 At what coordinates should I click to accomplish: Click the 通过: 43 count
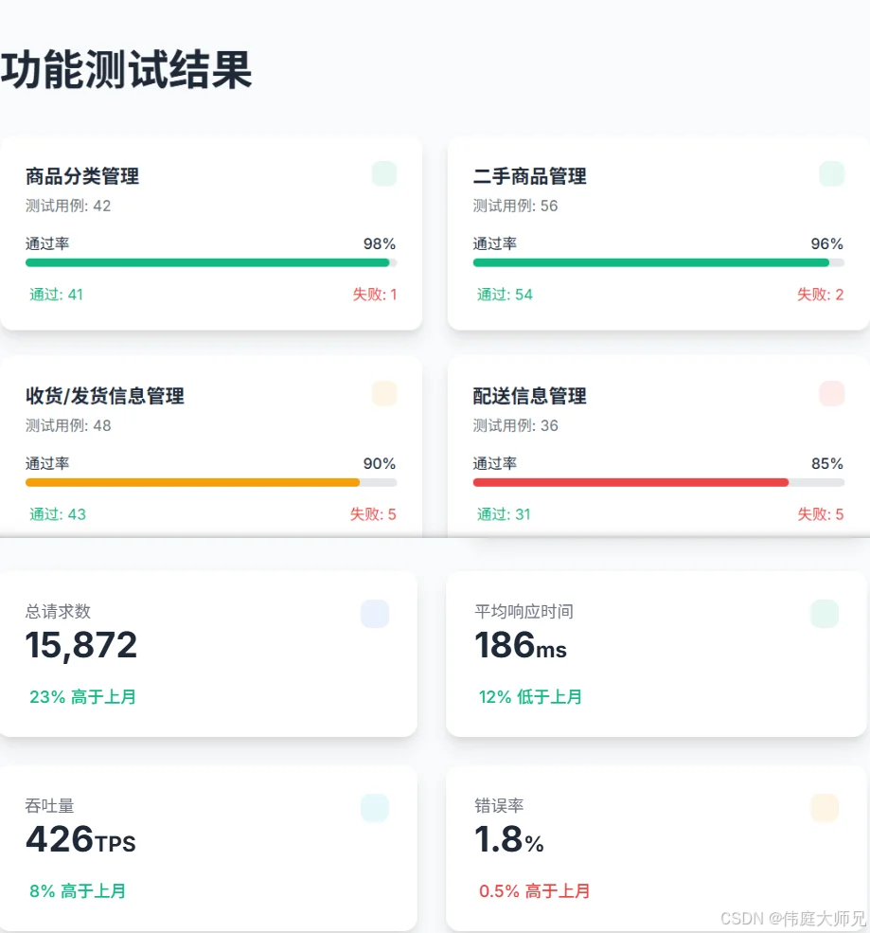click(58, 514)
